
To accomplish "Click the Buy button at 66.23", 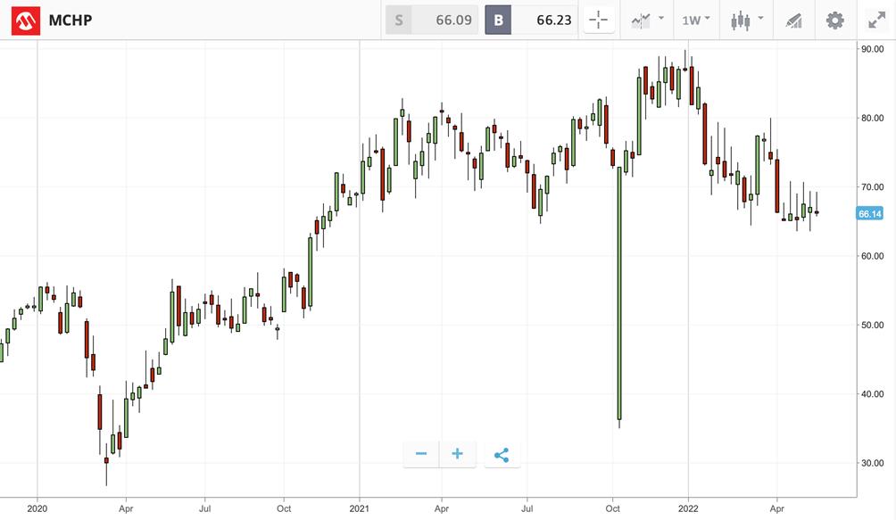I will click(x=532, y=20).
